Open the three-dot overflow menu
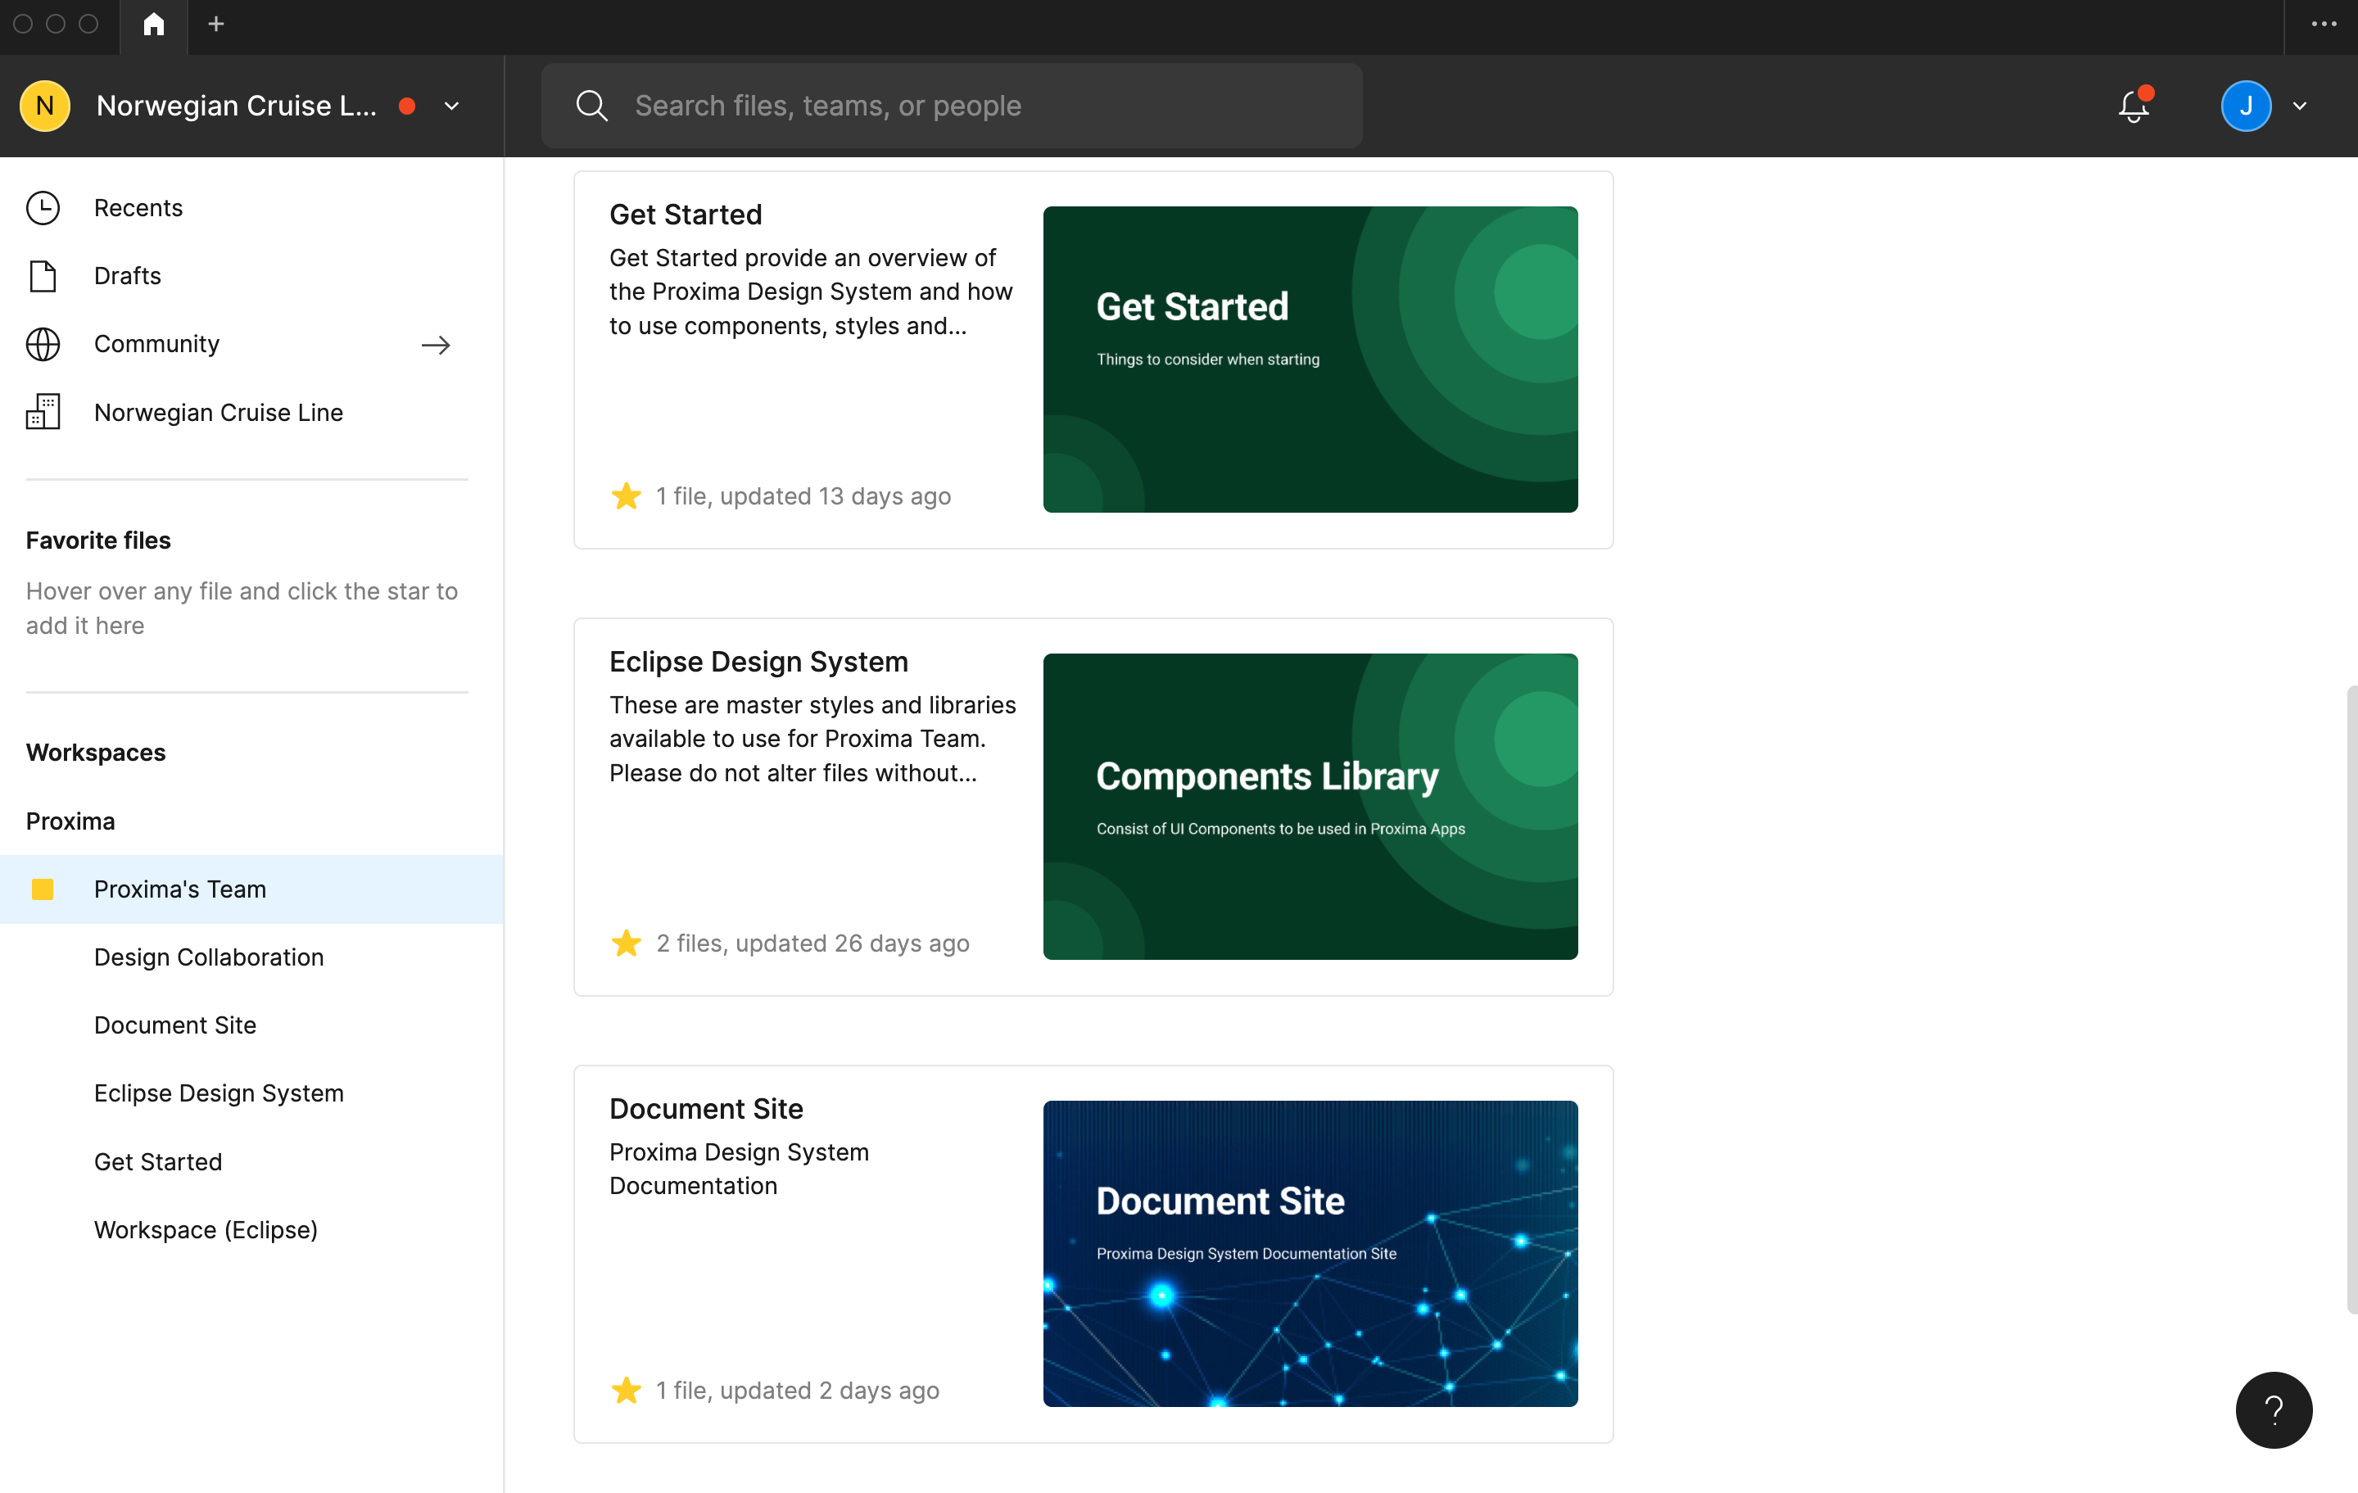 point(2324,25)
